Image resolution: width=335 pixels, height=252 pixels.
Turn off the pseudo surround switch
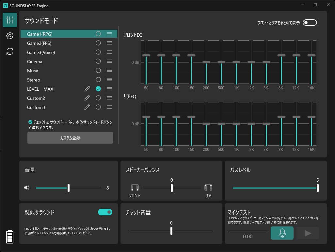105,212
